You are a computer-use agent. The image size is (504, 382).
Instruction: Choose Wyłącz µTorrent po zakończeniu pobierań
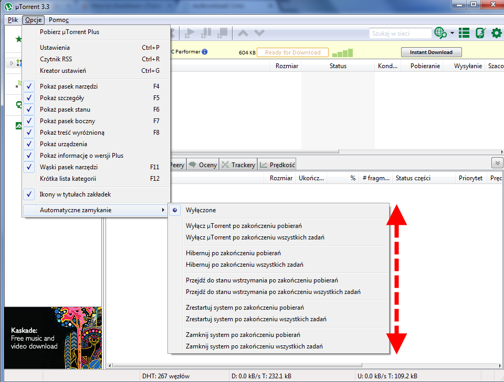pos(279,226)
